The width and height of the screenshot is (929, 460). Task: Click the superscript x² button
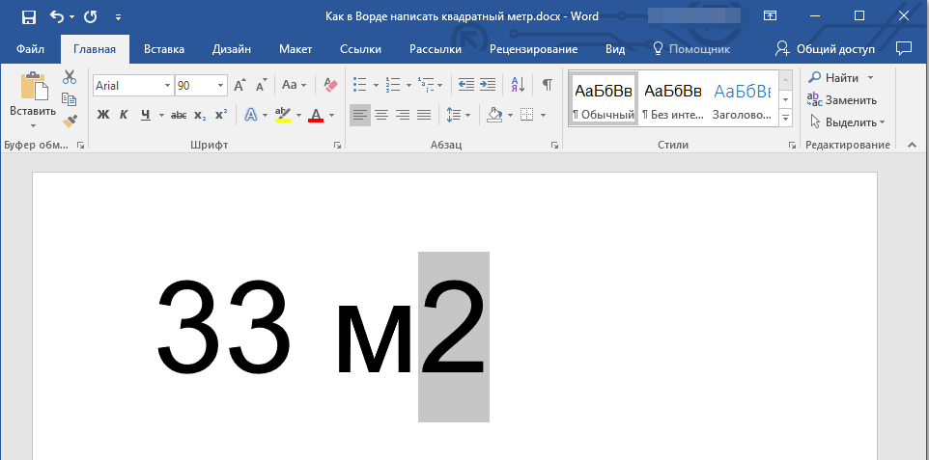tap(221, 115)
